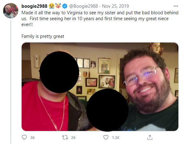The width and height of the screenshot is (183, 144).
Task: Open the Nov 25, 2019 timestamp
Action: [x=115, y=6]
